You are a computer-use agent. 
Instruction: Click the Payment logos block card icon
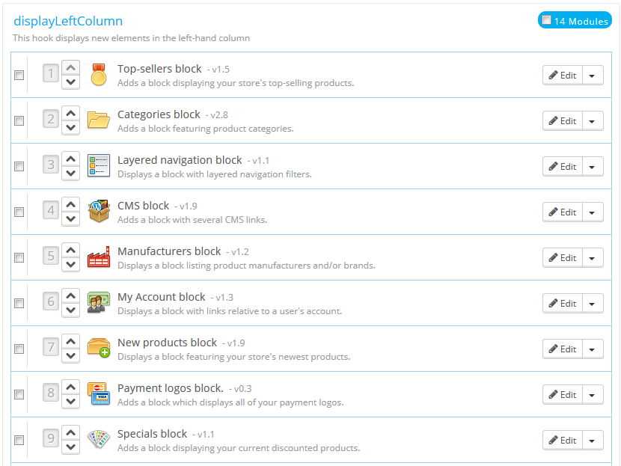tap(98, 394)
